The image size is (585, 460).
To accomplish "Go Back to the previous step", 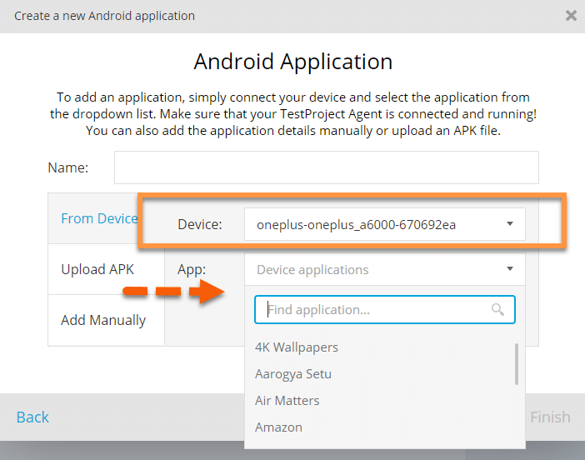I will coord(32,417).
